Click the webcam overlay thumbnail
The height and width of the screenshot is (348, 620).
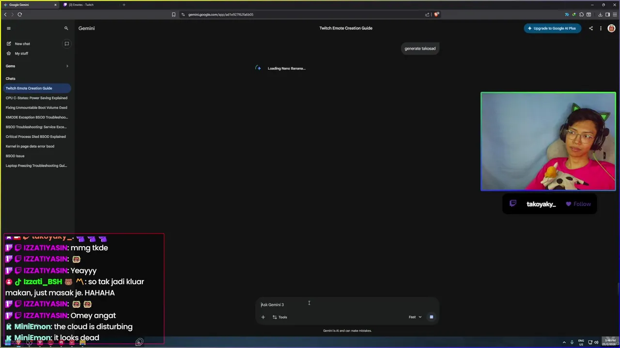pyautogui.click(x=548, y=141)
